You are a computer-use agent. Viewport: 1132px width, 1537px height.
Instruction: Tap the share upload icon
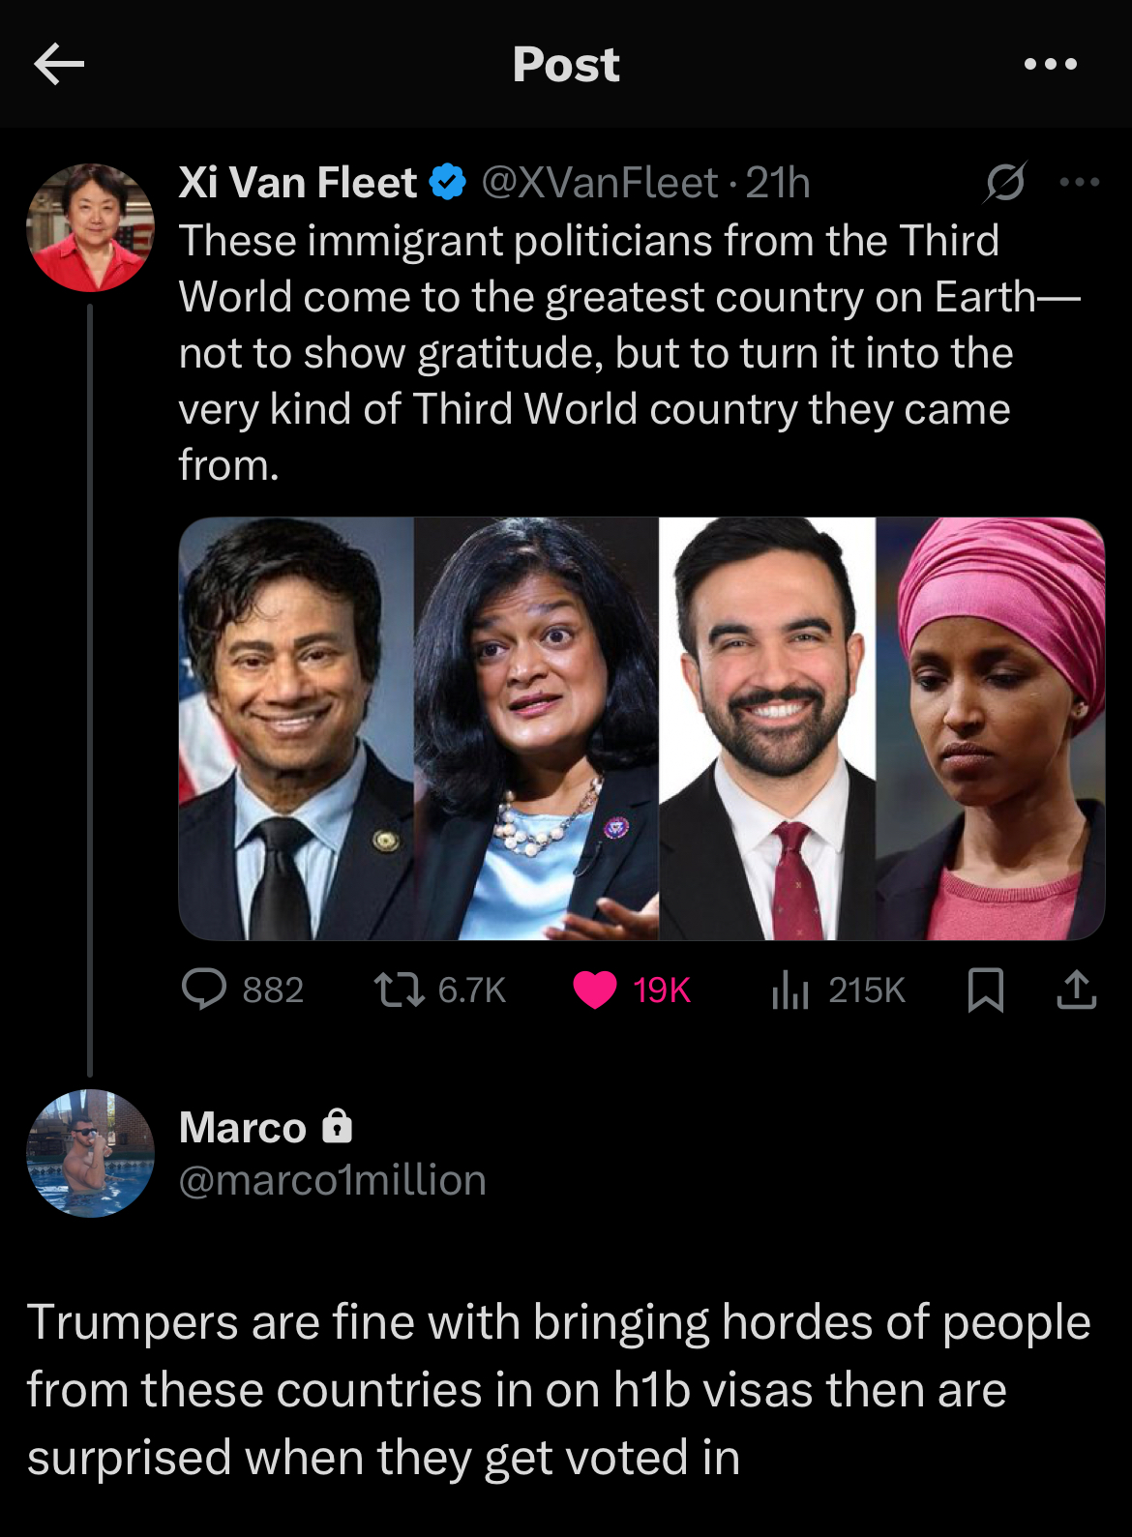1076,990
